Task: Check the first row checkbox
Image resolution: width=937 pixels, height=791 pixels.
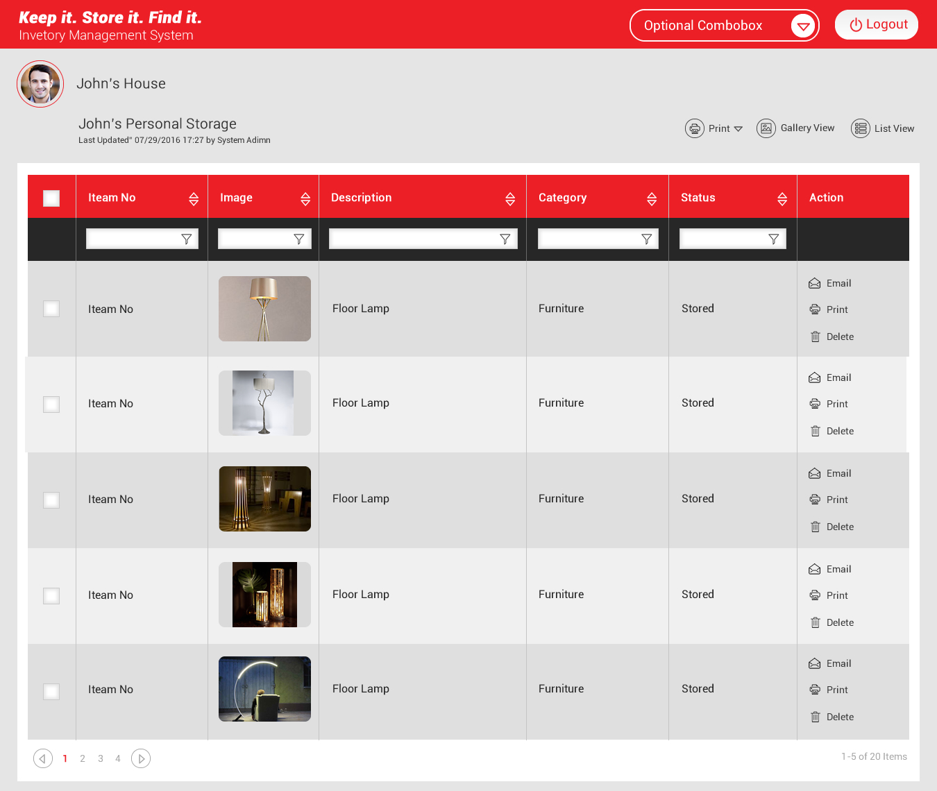Action: click(51, 309)
